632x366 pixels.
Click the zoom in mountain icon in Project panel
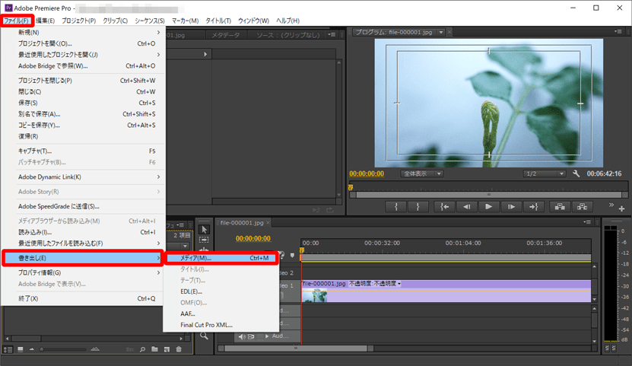[95, 349]
